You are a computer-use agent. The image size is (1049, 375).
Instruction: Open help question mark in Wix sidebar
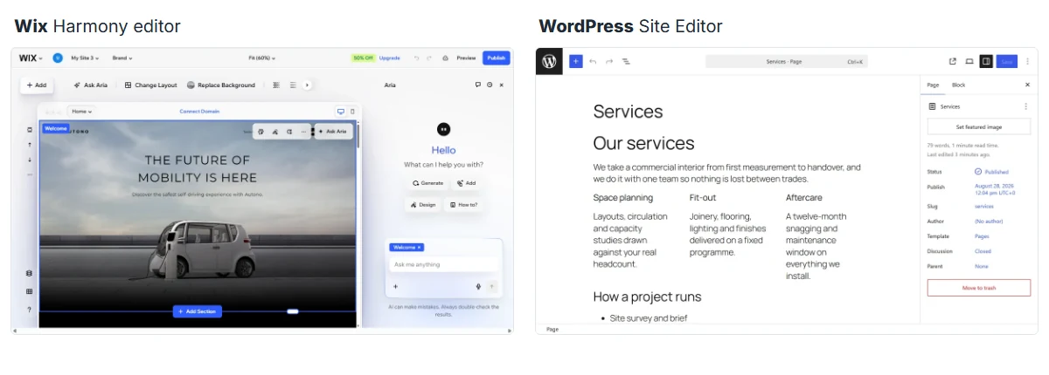pyautogui.click(x=29, y=310)
